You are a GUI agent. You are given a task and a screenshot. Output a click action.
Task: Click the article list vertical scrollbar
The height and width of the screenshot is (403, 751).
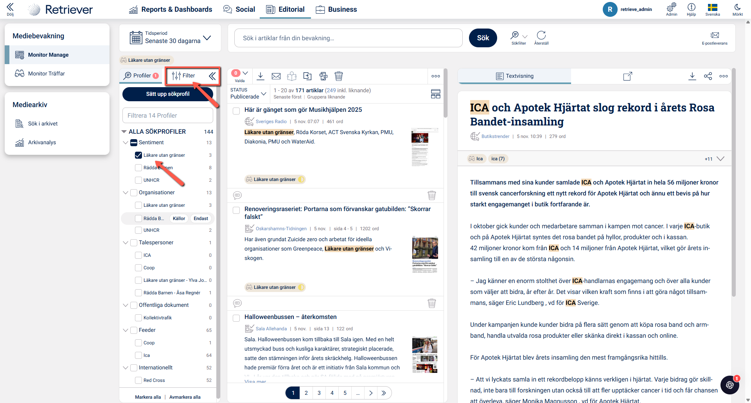point(446,94)
